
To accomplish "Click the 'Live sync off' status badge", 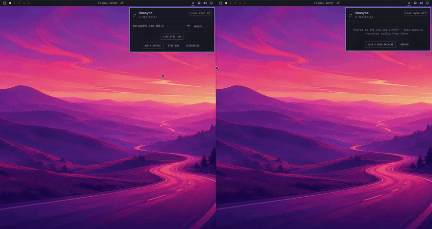I will point(416,13).
